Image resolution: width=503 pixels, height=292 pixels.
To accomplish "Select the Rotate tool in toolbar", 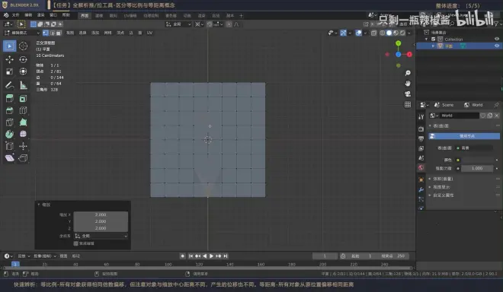I will pyautogui.click(x=23, y=59).
